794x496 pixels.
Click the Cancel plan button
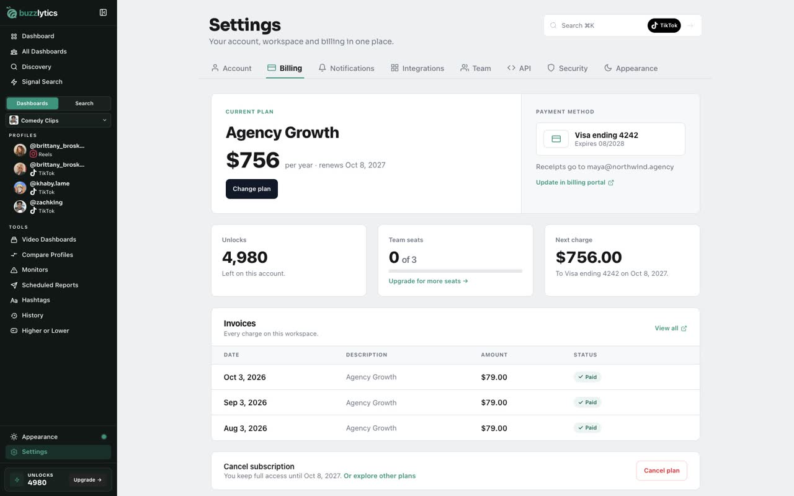click(x=661, y=471)
